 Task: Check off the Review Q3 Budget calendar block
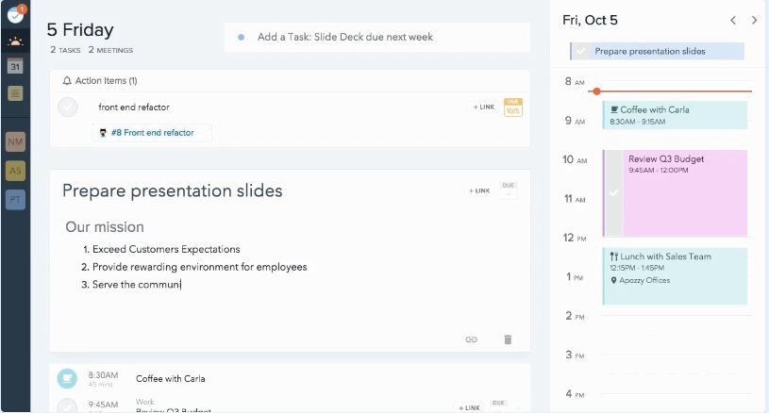(x=613, y=192)
